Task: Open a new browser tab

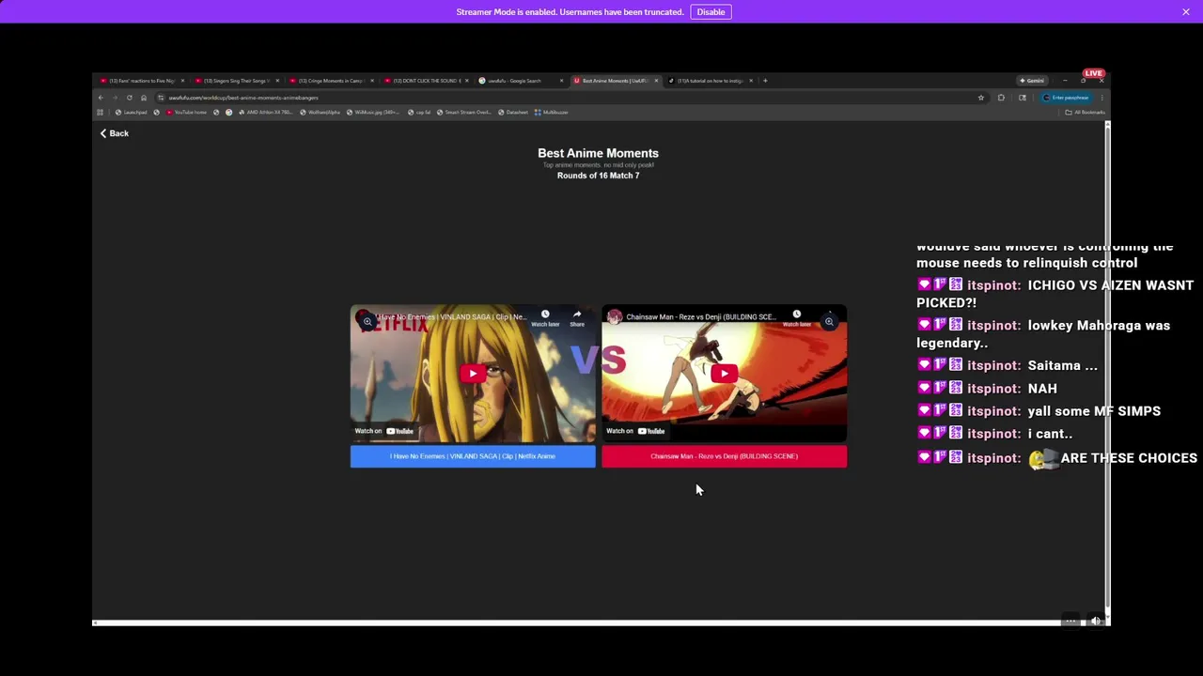Action: click(765, 81)
